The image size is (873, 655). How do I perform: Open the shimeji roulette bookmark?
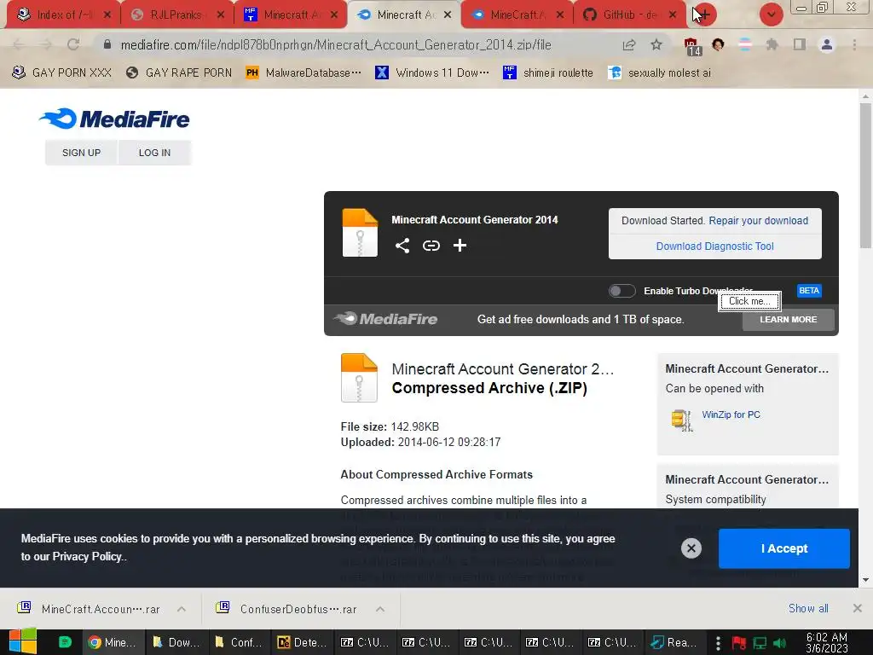pos(548,72)
